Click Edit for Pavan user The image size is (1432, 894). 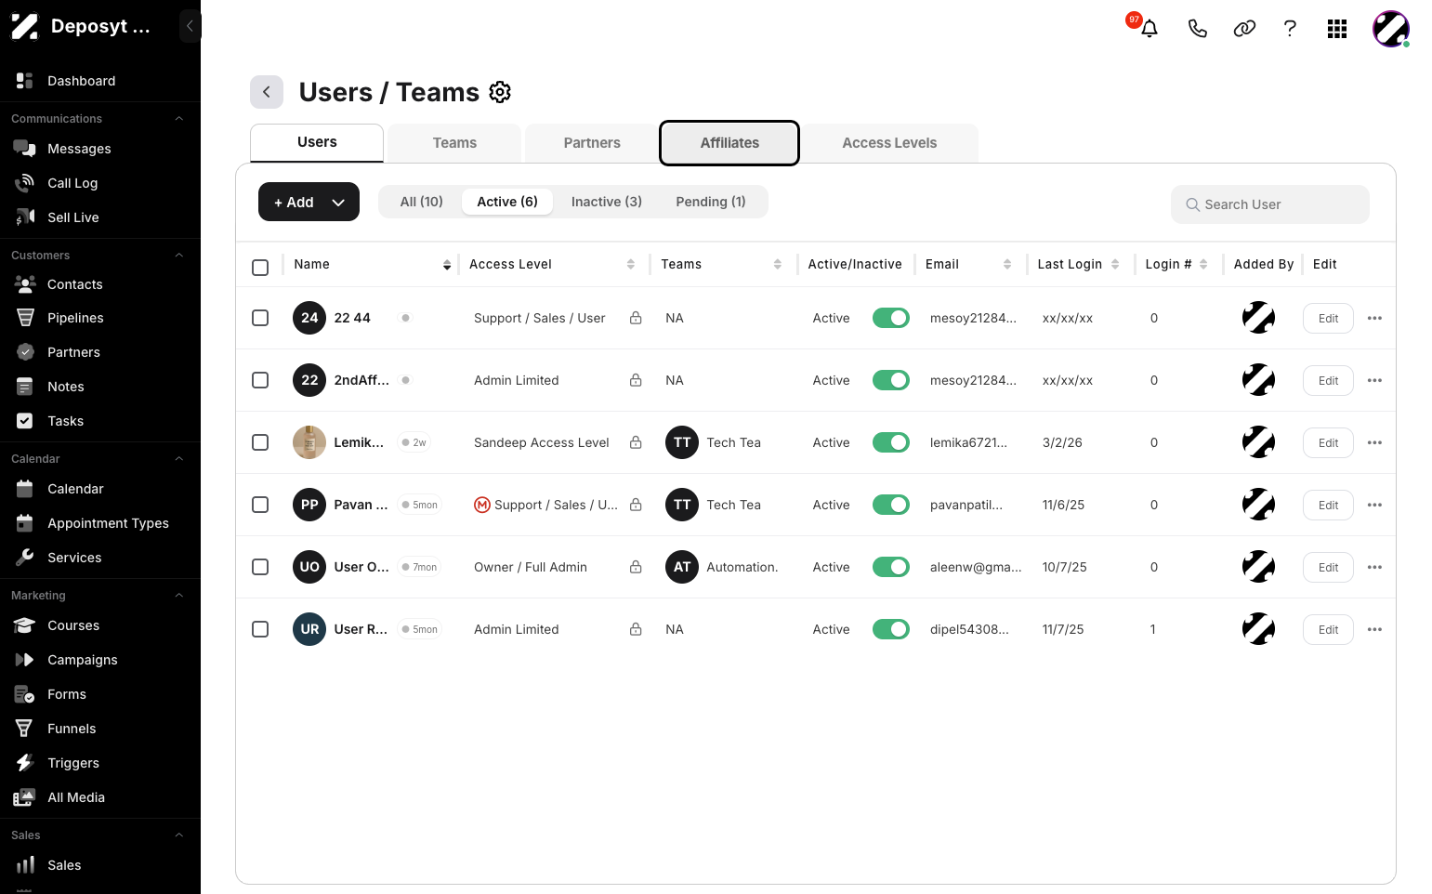(1328, 505)
